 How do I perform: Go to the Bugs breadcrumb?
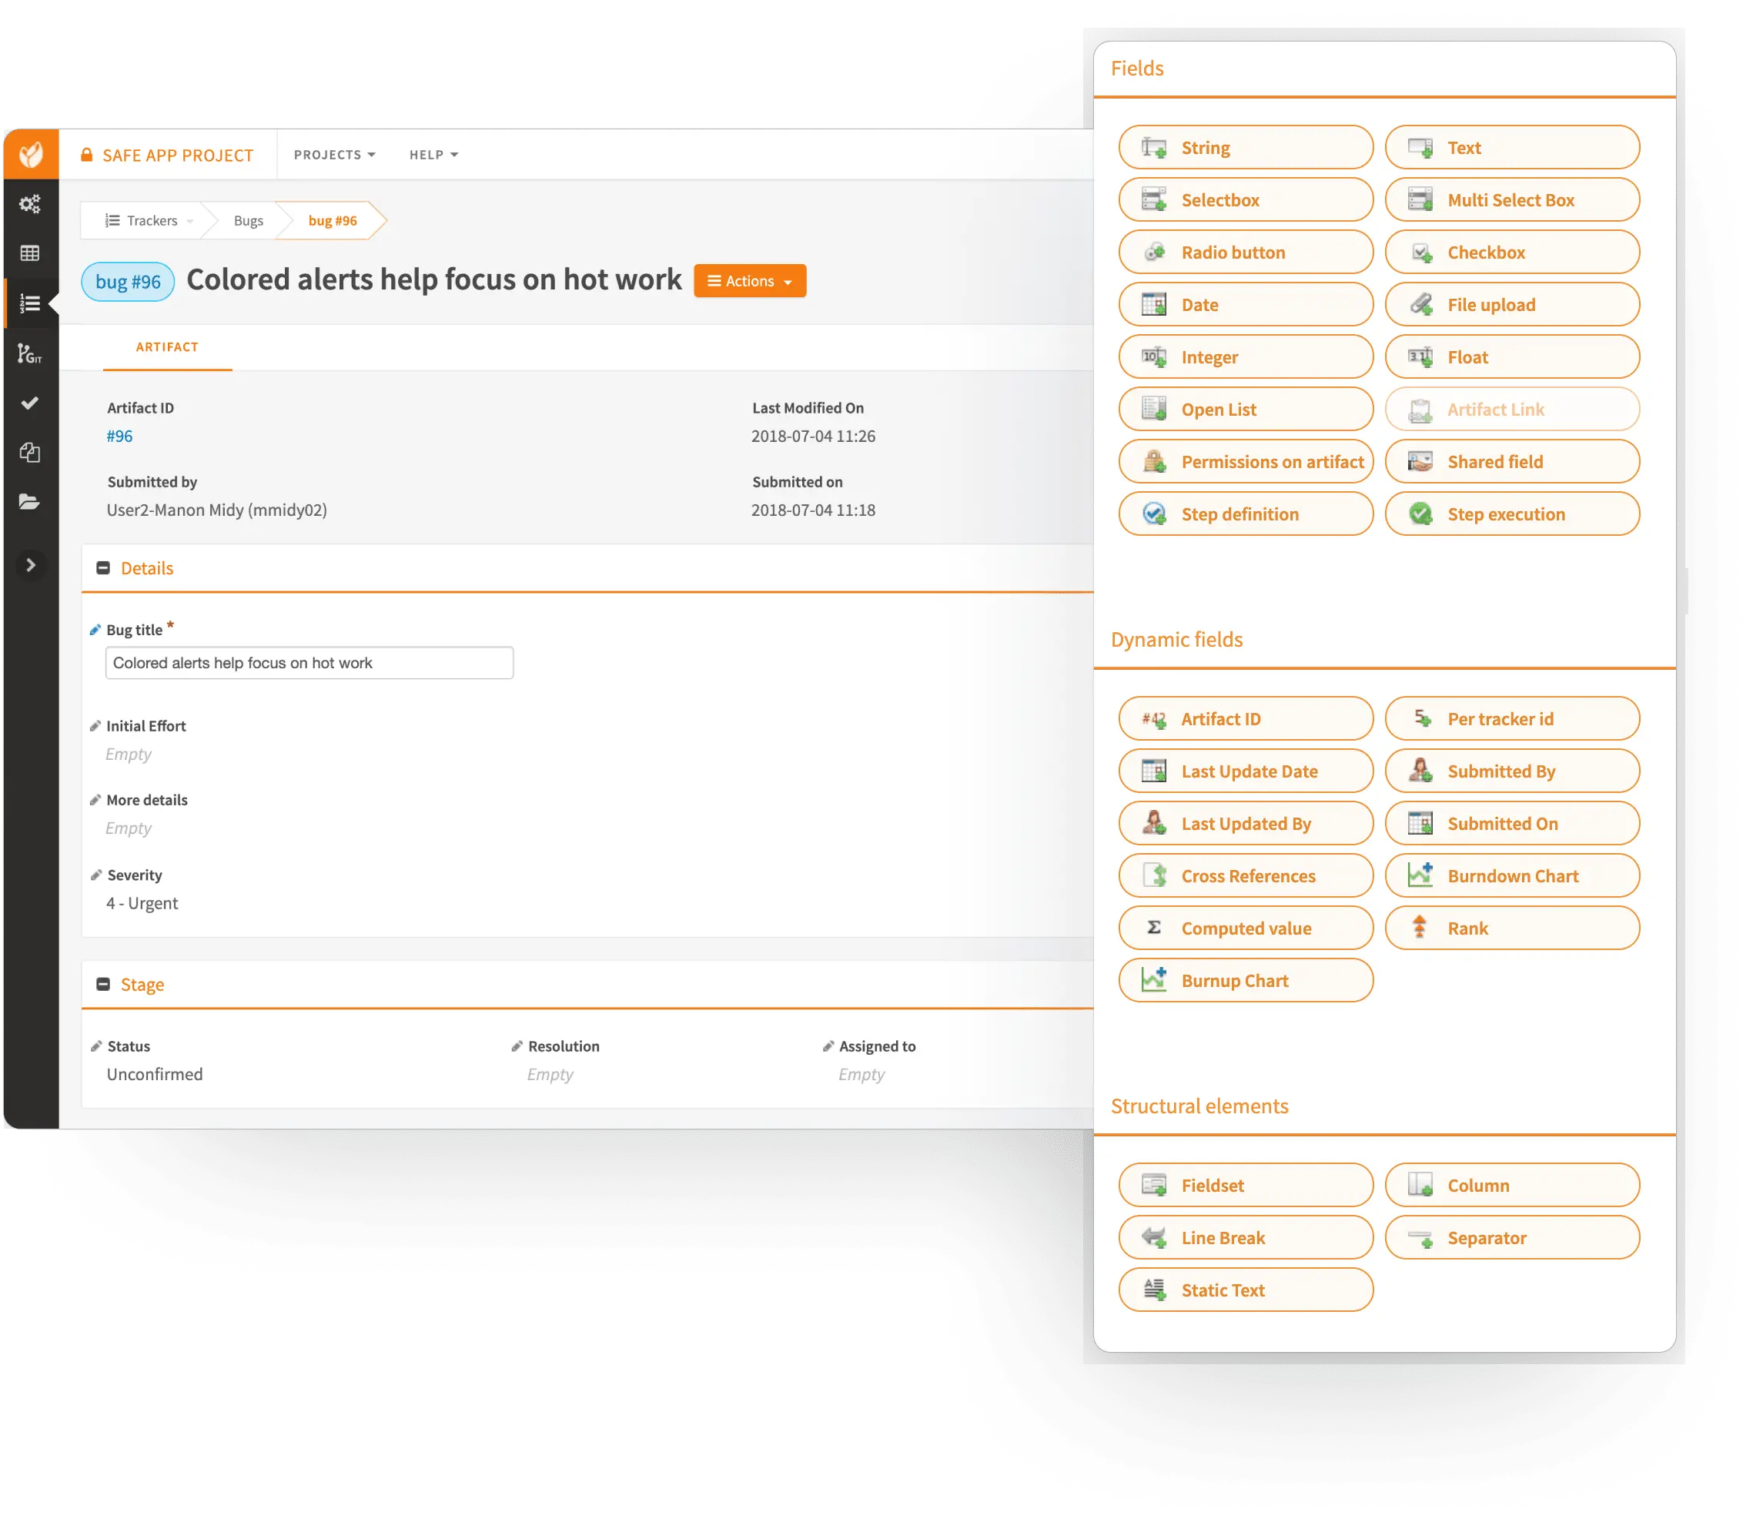tap(249, 220)
